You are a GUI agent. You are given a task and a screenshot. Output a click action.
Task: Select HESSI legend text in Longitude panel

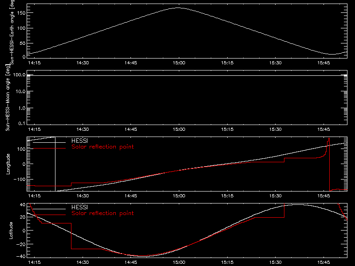(x=79, y=141)
